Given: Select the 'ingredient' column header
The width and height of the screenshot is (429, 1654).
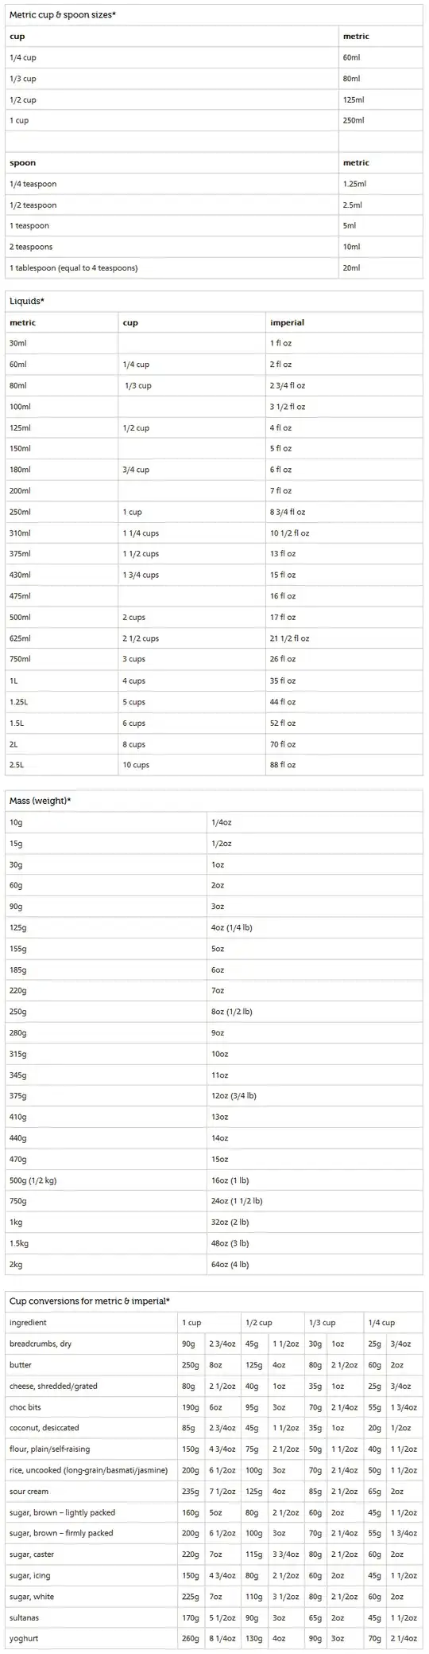Looking at the screenshot, I should (x=28, y=1322).
